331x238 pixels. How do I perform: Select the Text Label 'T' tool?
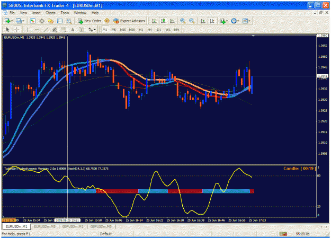pos(82,30)
